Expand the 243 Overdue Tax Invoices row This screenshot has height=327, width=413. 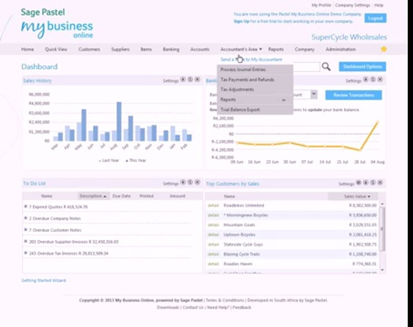(25, 253)
